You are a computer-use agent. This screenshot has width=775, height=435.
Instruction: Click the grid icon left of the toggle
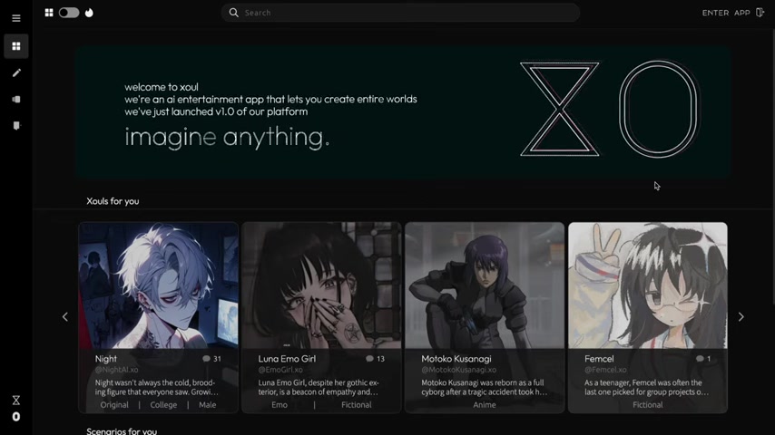pos(49,13)
